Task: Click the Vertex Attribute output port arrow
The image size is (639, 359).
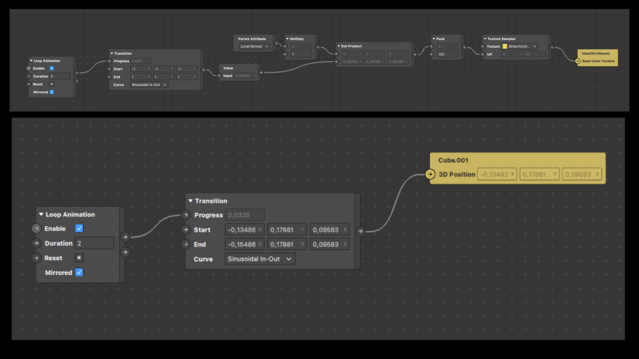Action: point(276,43)
